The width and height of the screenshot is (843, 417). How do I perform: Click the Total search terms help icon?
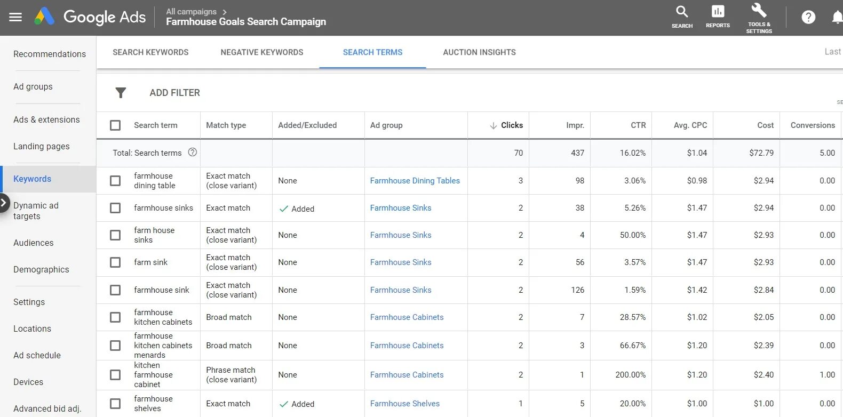[x=193, y=152]
